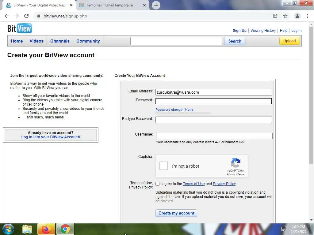Open the Help link
The height and width of the screenshot is (235, 314).
tap(284, 31)
